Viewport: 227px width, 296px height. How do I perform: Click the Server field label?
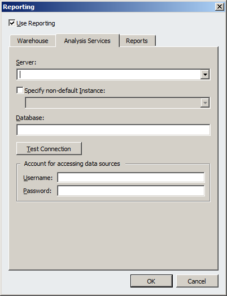click(26, 62)
